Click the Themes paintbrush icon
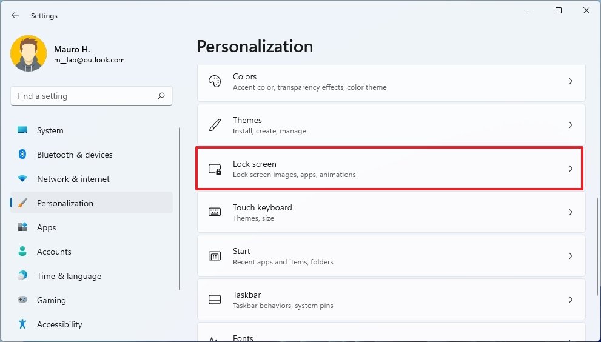601x342 pixels. [x=215, y=125]
